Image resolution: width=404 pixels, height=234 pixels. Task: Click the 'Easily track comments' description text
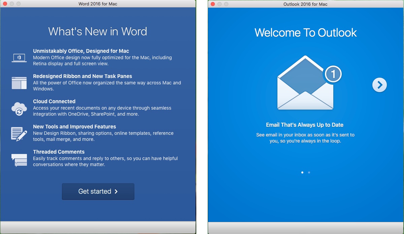point(105,161)
